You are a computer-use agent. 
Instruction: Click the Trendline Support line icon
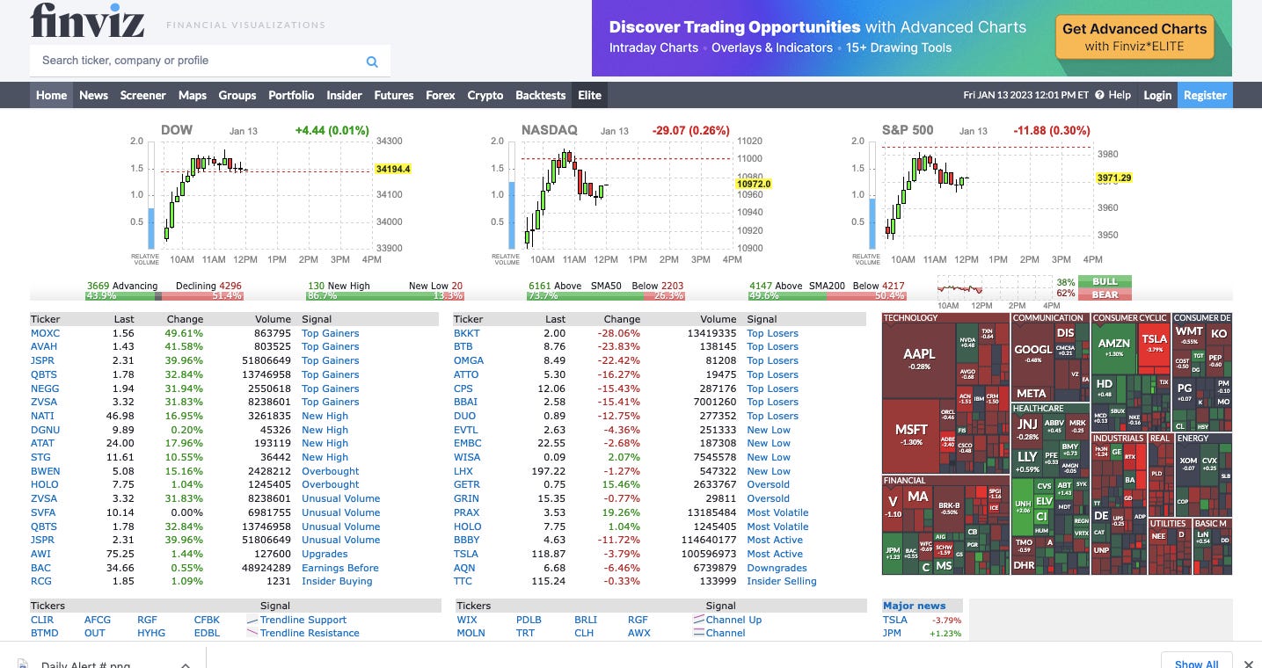tap(253, 620)
